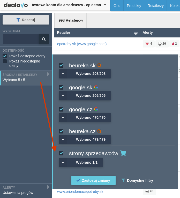
Task: Click the heureka.sk source name
Action: tap(82, 66)
